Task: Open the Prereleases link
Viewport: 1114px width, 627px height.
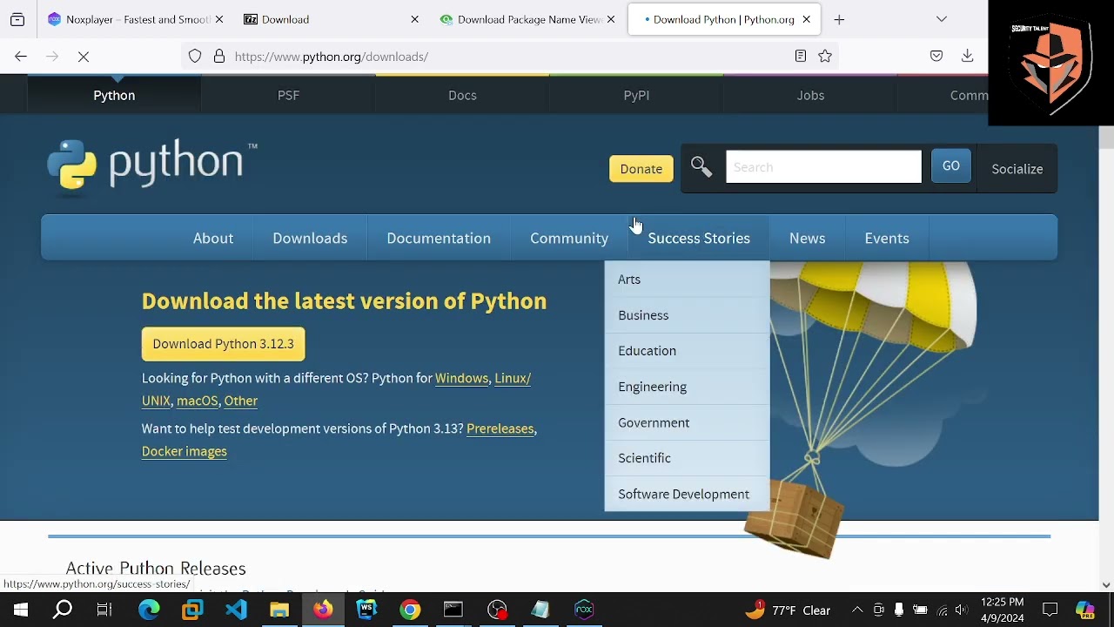Action: coord(500,428)
